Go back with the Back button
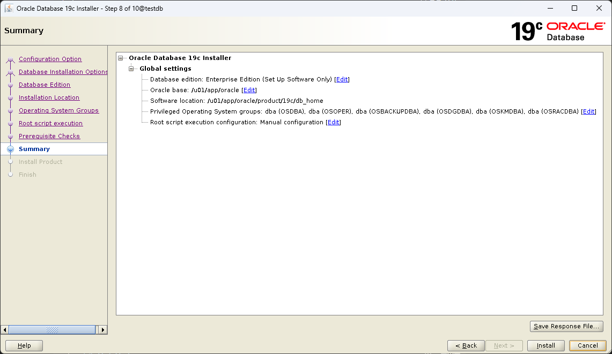612x354 pixels. point(466,345)
